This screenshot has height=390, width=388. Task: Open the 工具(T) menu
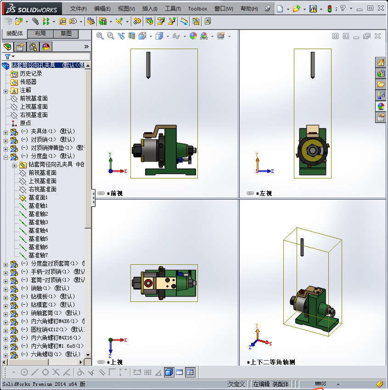click(x=173, y=9)
